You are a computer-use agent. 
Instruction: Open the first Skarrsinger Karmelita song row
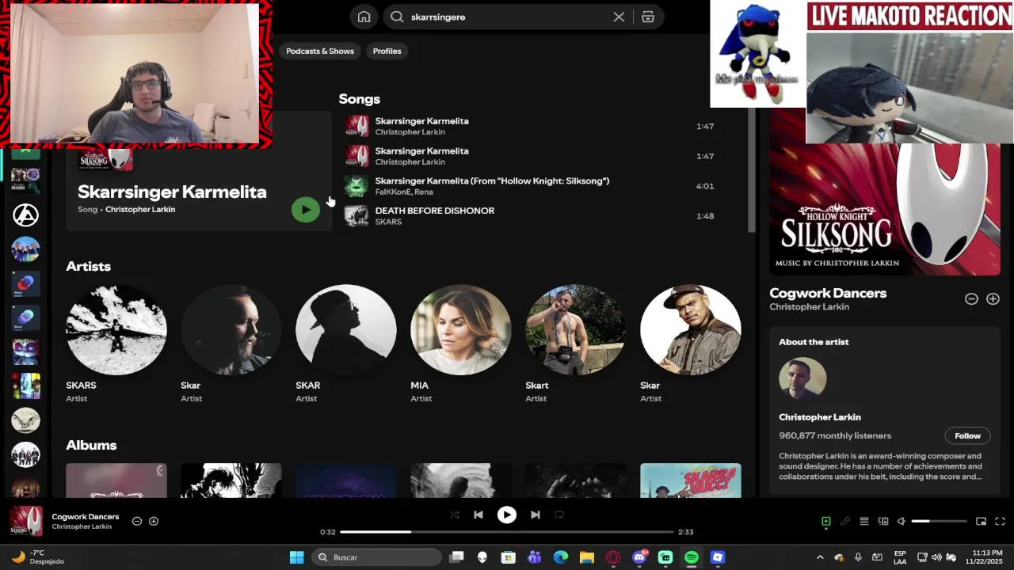[x=529, y=126]
